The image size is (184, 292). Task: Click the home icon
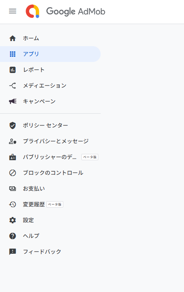tap(13, 38)
